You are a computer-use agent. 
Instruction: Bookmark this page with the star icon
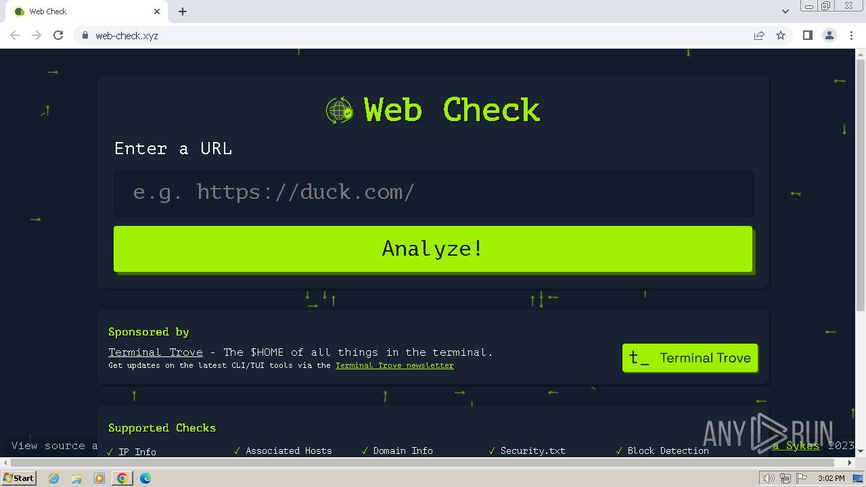781,35
